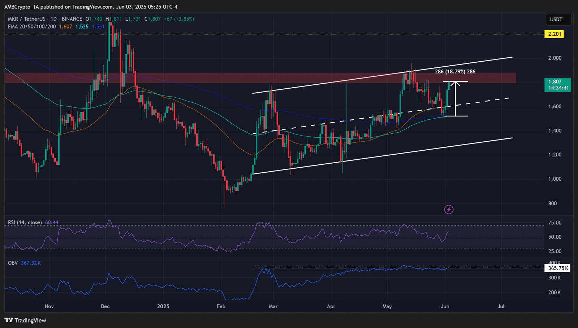Click the orange 1,607 EMA value
The height and width of the screenshot is (328, 578).
click(x=65, y=26)
